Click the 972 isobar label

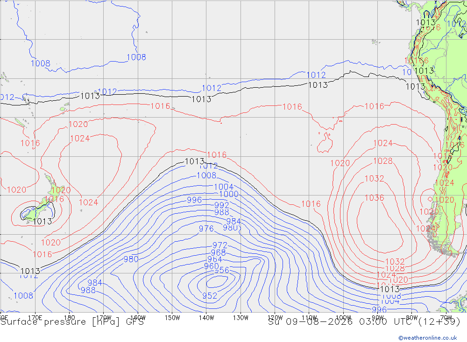(x=220, y=245)
